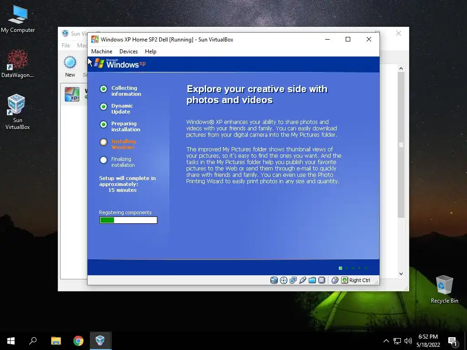Open the notification center icon
The height and width of the screenshot is (350, 467).
click(452, 341)
